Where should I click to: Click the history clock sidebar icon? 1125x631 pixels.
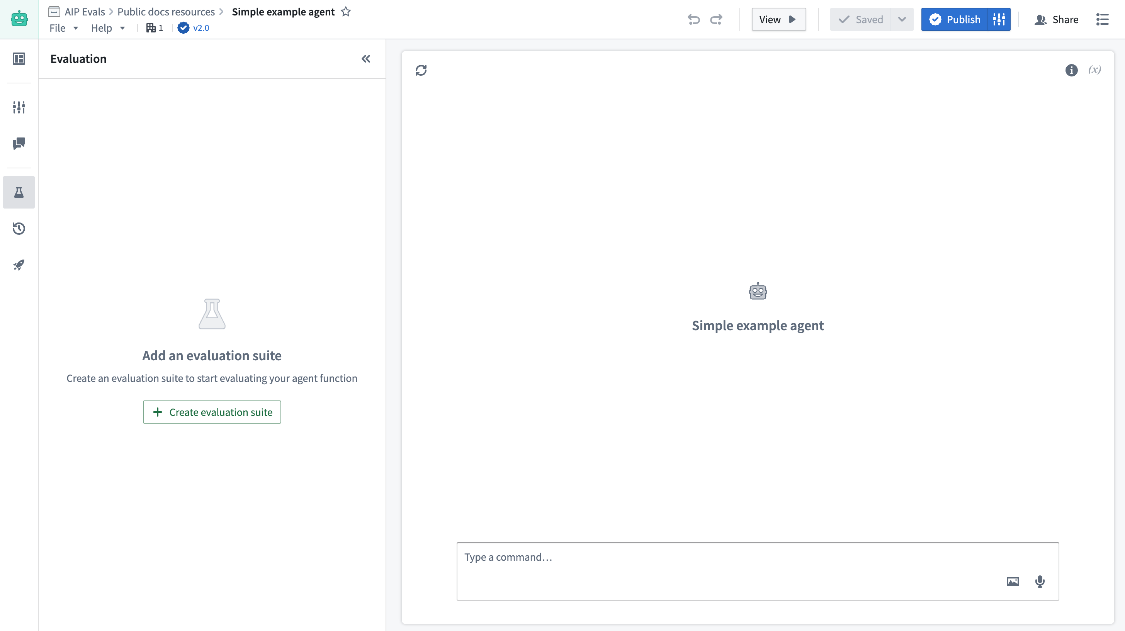coord(19,228)
